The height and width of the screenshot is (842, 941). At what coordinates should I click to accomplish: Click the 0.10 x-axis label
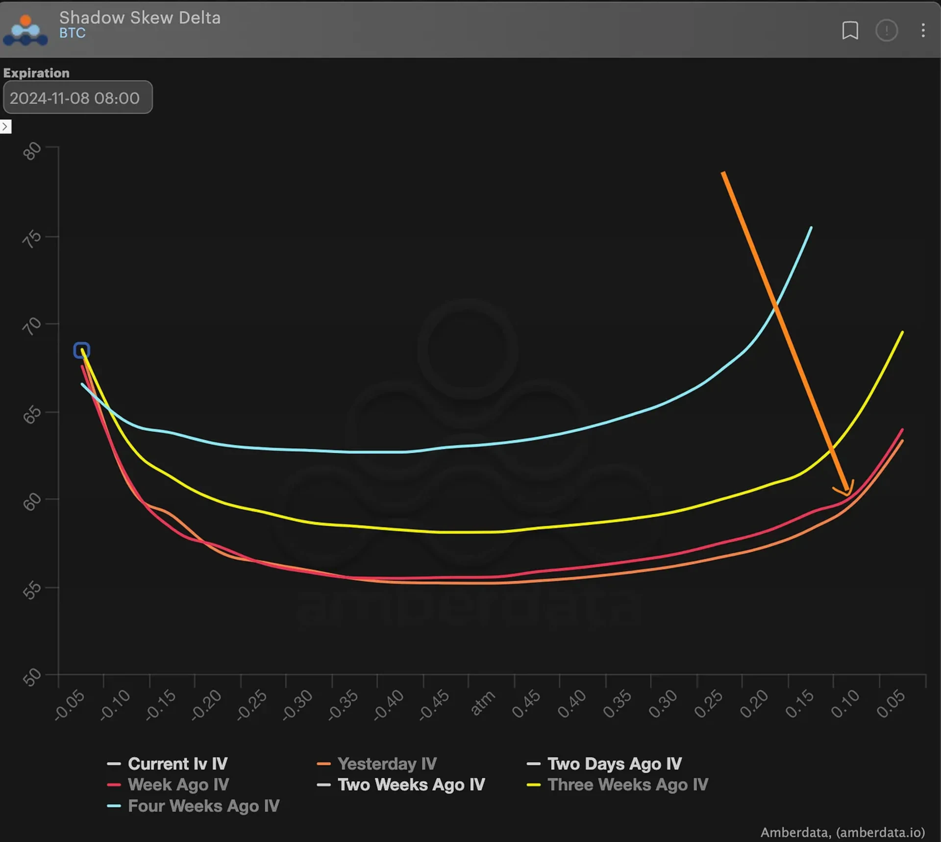point(845,704)
